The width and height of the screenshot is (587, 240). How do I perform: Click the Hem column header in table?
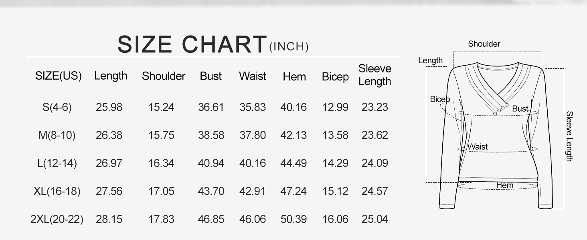click(x=294, y=76)
